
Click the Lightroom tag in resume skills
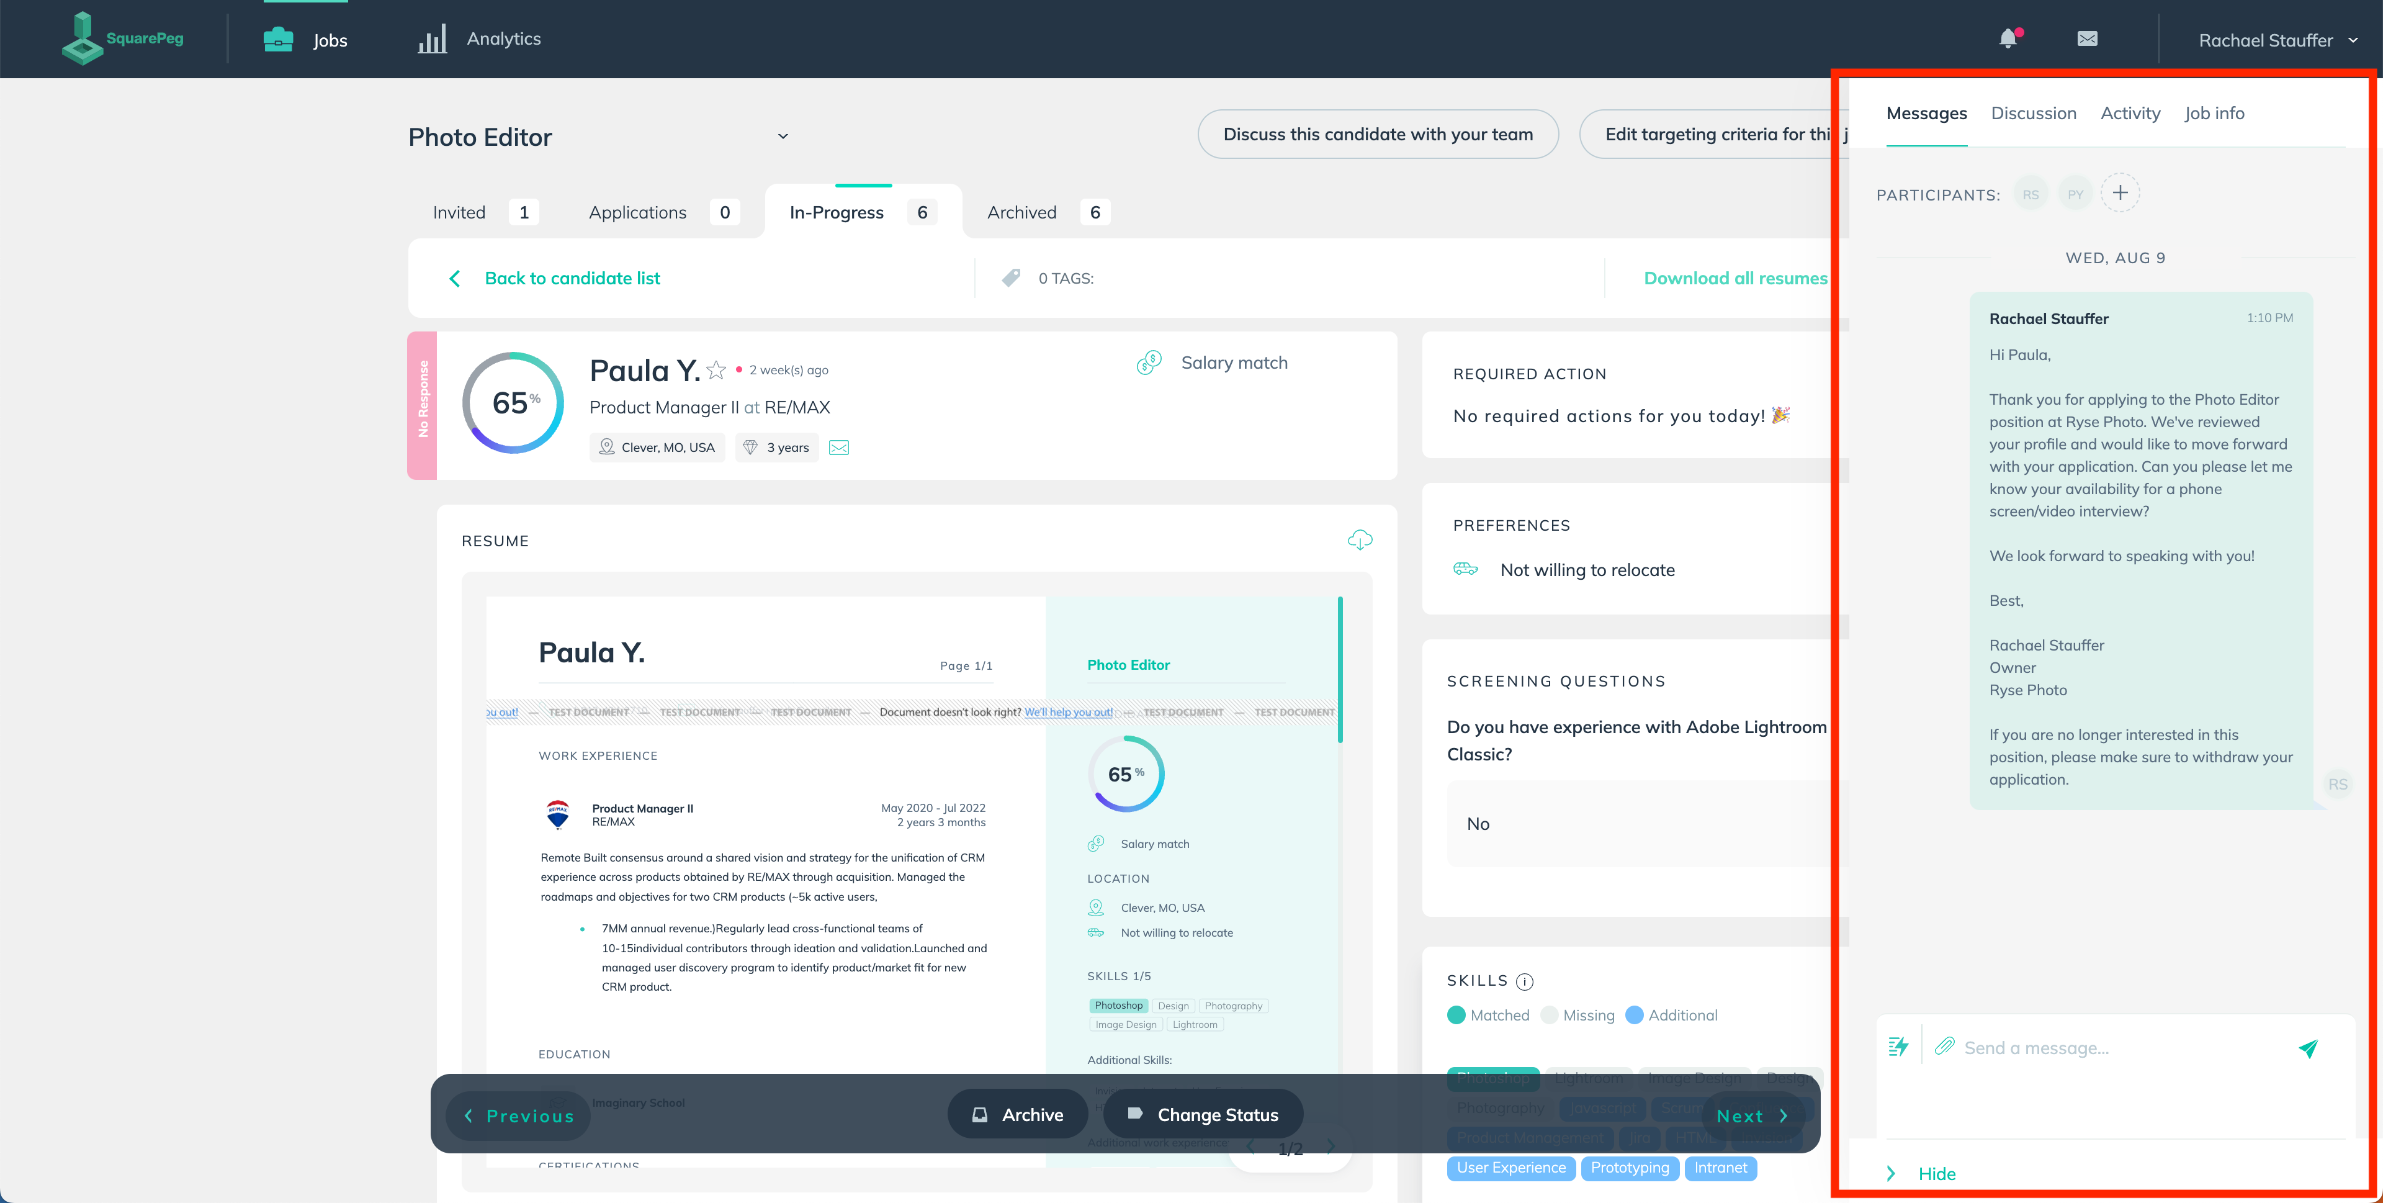coord(1194,1024)
